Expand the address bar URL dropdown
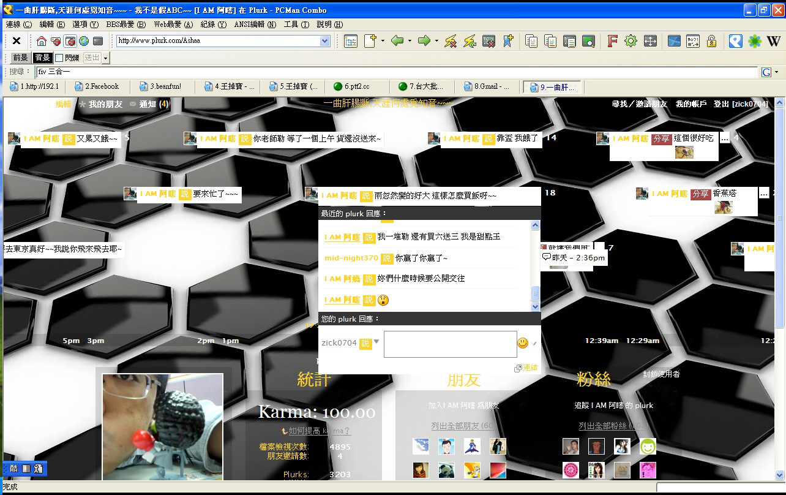This screenshot has width=786, height=495. (x=324, y=41)
